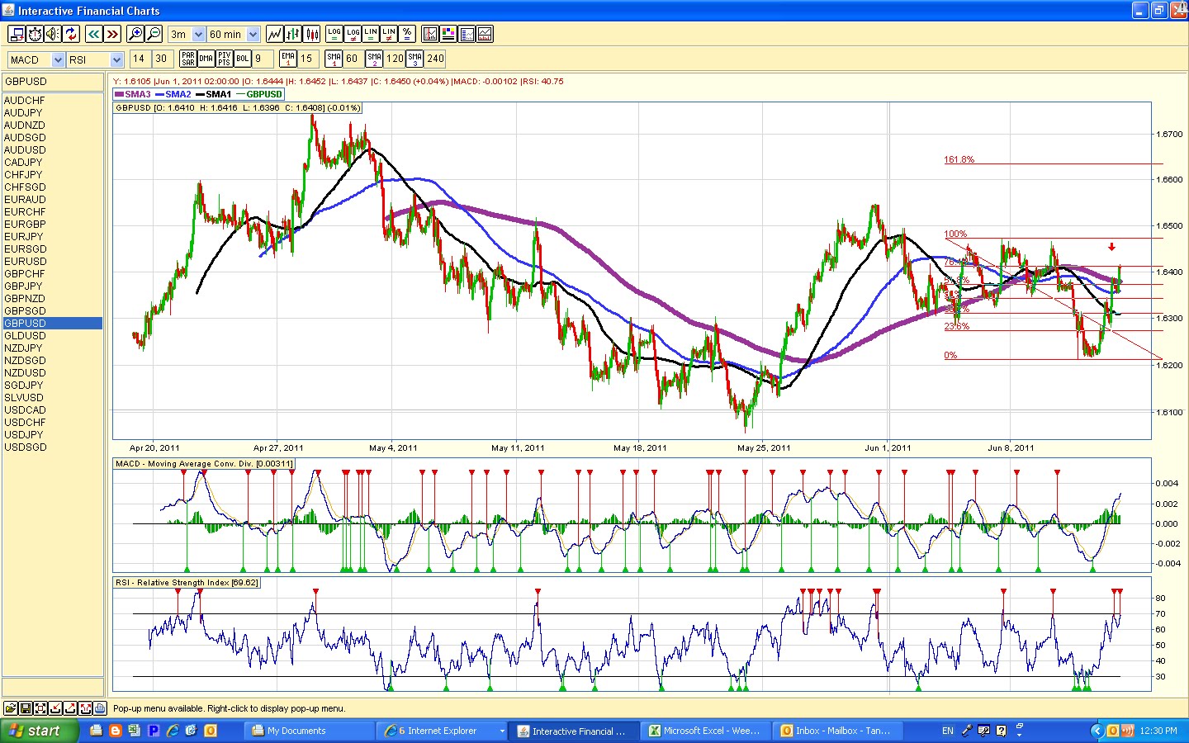Click the stopwatch timer icon
Viewport: 1189px width, 743px height.
[35, 34]
